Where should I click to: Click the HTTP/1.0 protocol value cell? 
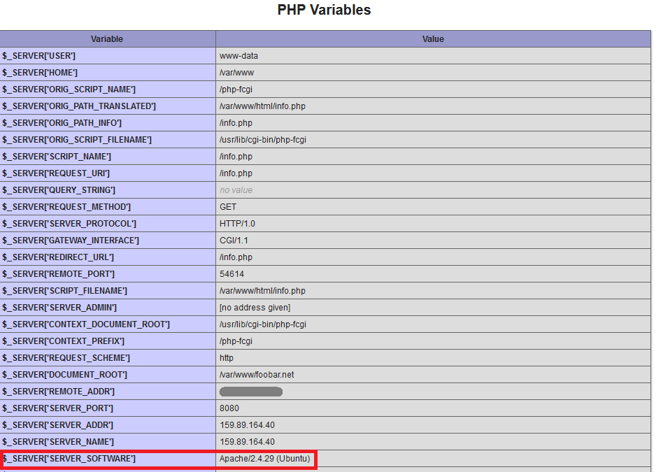(234, 224)
